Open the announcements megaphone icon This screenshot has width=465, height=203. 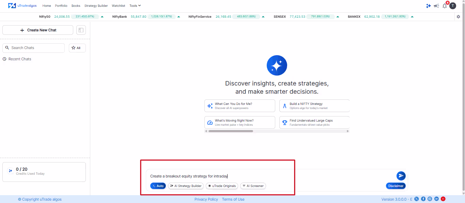tap(436, 6)
